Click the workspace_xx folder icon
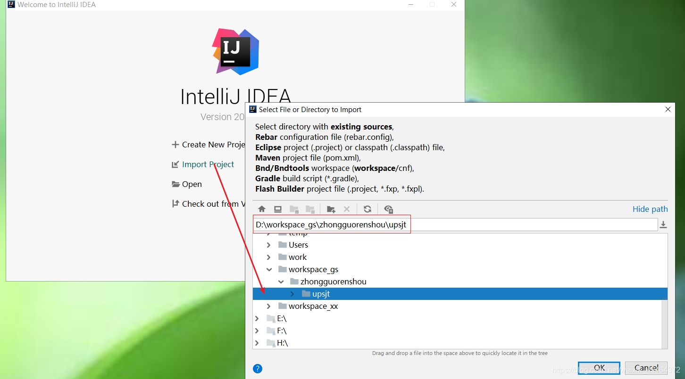Viewport: 685px width, 379px height. 283,306
